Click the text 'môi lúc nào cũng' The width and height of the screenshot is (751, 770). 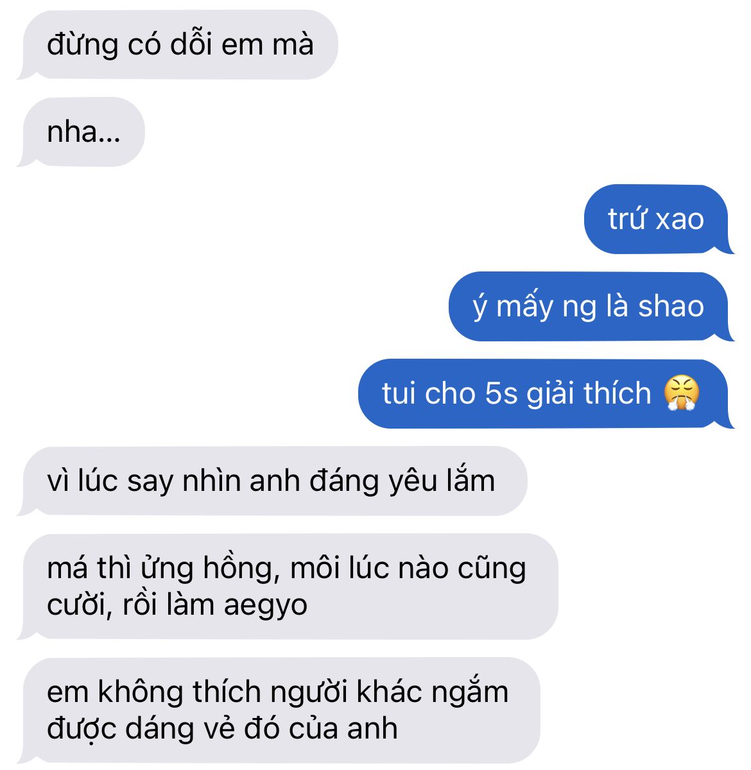click(x=408, y=569)
